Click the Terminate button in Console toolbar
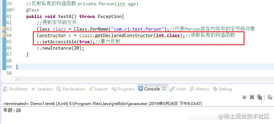Image resolution: width=274 pixels, height=124 pixels. pos(245,97)
